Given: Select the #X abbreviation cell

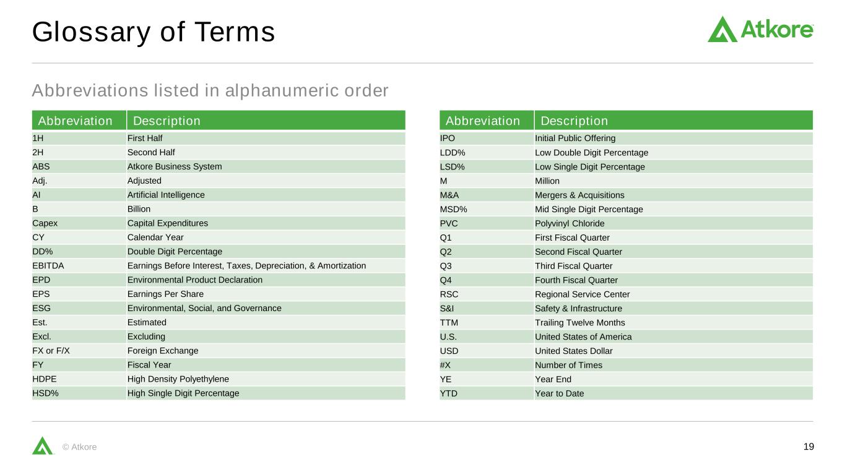Looking at the screenshot, I should 446,365.
